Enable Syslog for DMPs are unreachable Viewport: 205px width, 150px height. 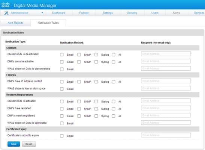coord(96,62)
